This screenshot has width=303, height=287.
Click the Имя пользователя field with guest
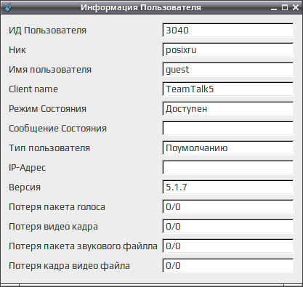tap(228, 70)
